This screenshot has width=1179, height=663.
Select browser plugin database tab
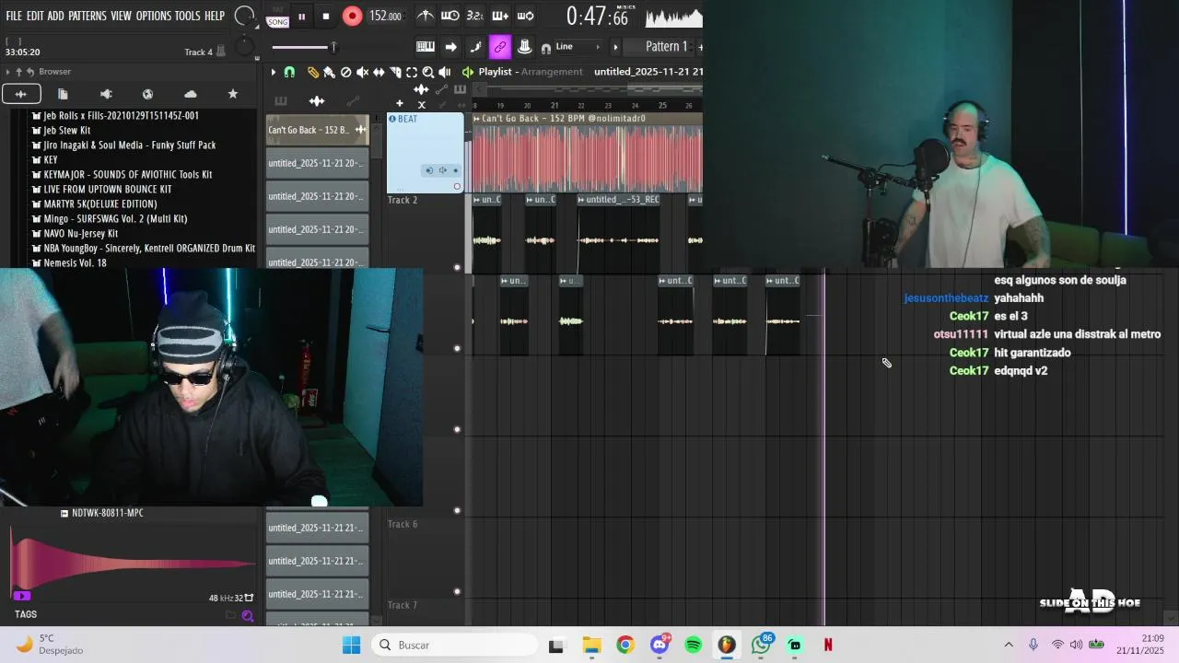tap(106, 94)
